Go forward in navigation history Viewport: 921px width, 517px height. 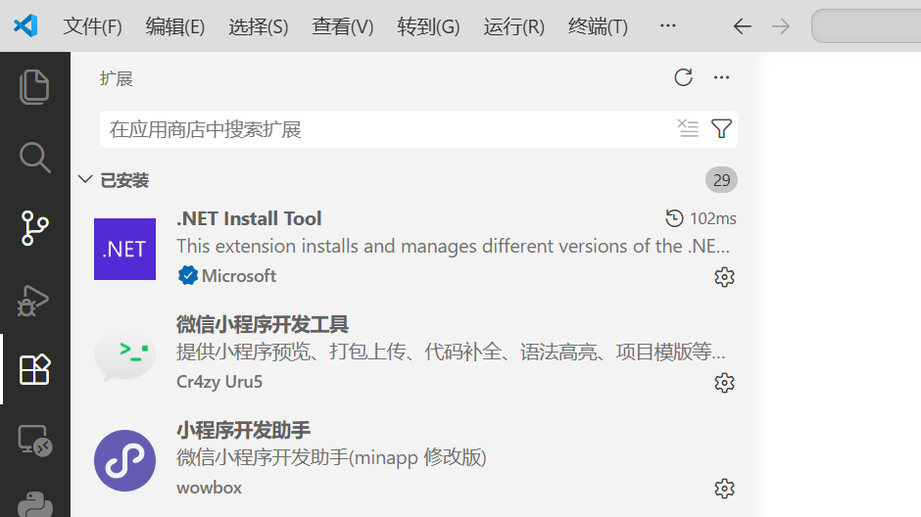pos(781,26)
